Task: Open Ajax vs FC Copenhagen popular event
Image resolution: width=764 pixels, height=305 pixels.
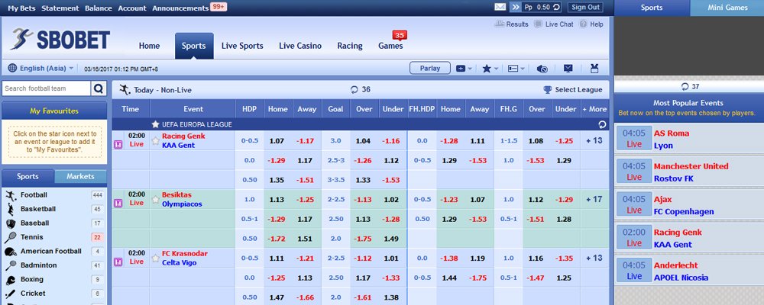Action: [x=689, y=205]
